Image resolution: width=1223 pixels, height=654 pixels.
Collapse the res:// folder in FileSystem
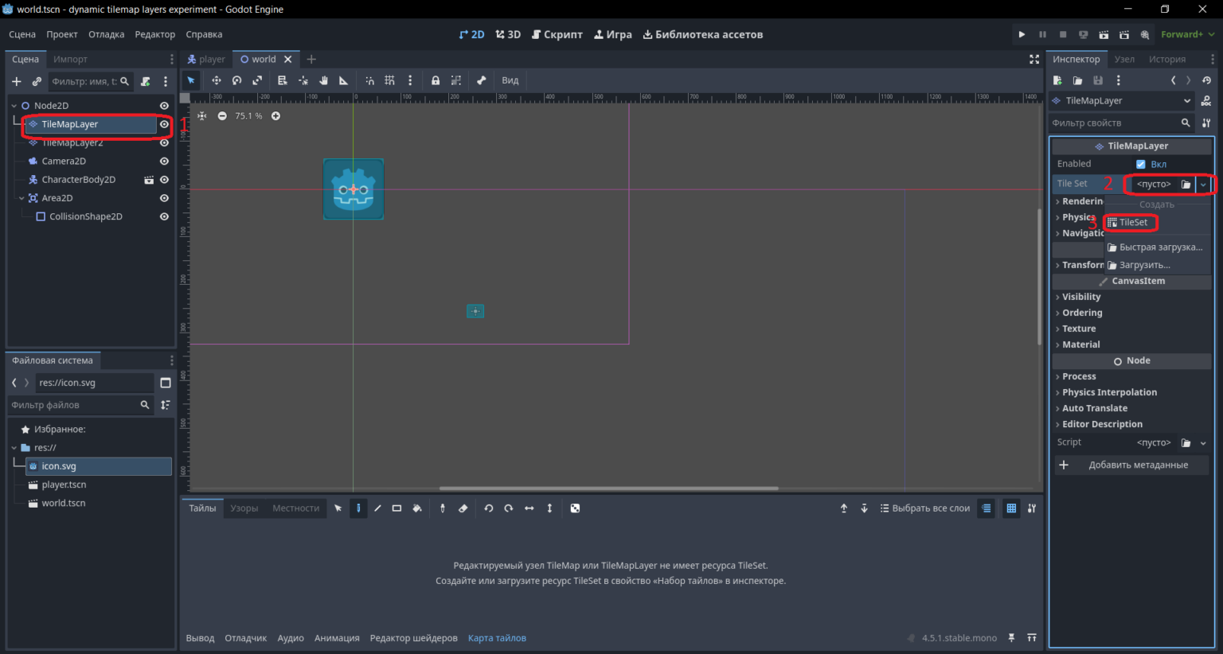pyautogui.click(x=14, y=448)
